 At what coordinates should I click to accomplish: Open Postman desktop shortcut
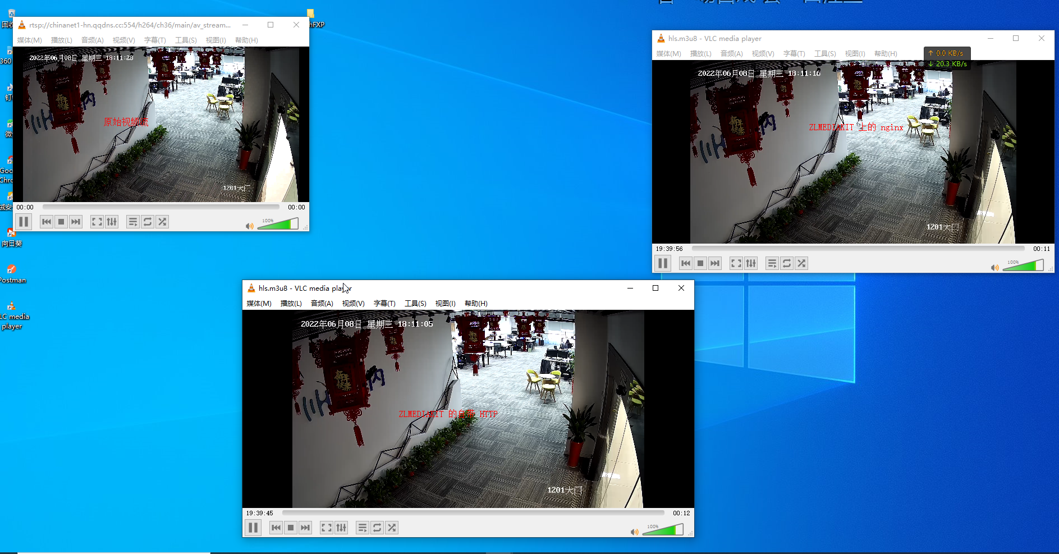12,274
